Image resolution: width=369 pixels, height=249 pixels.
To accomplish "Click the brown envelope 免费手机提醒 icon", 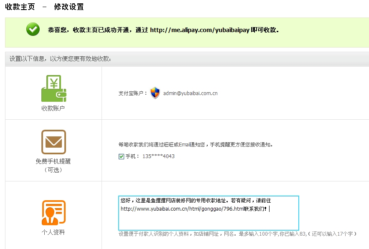I will click(53, 142).
